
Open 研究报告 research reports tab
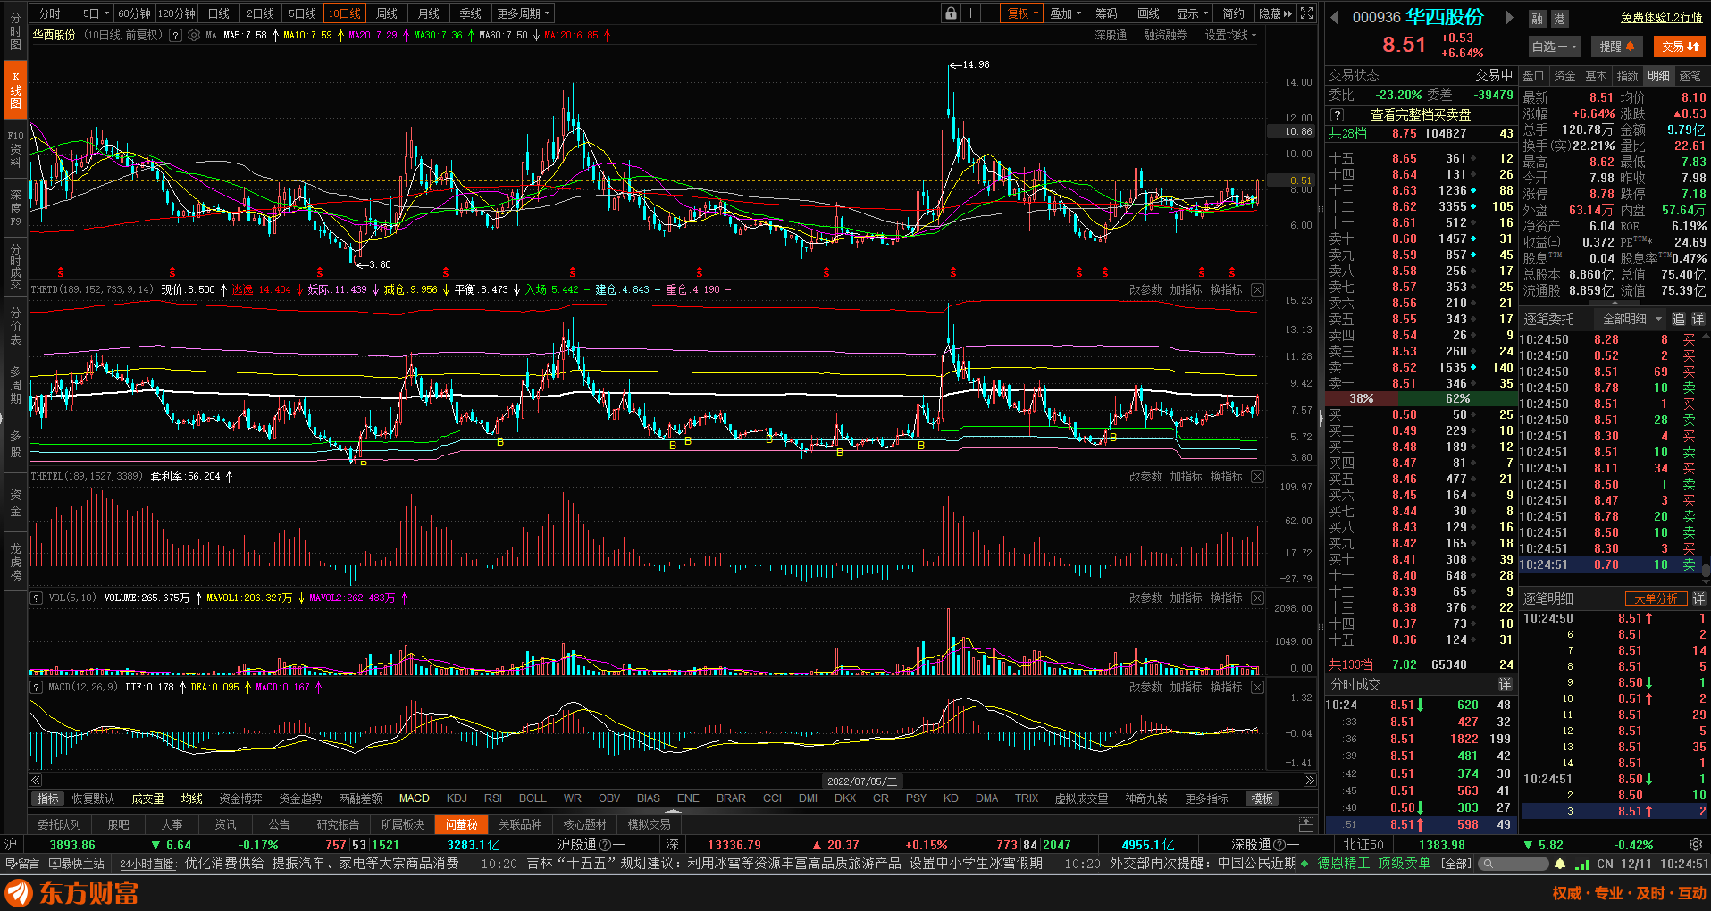click(338, 824)
